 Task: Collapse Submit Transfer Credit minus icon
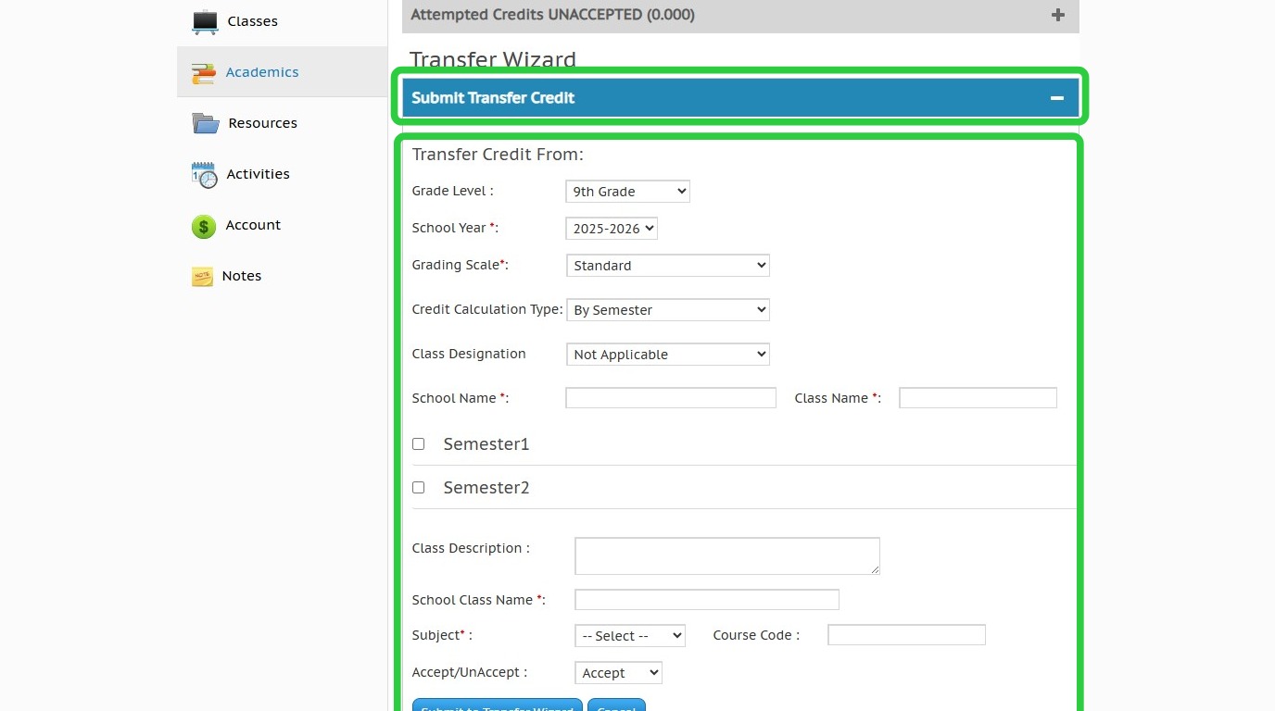(1056, 98)
